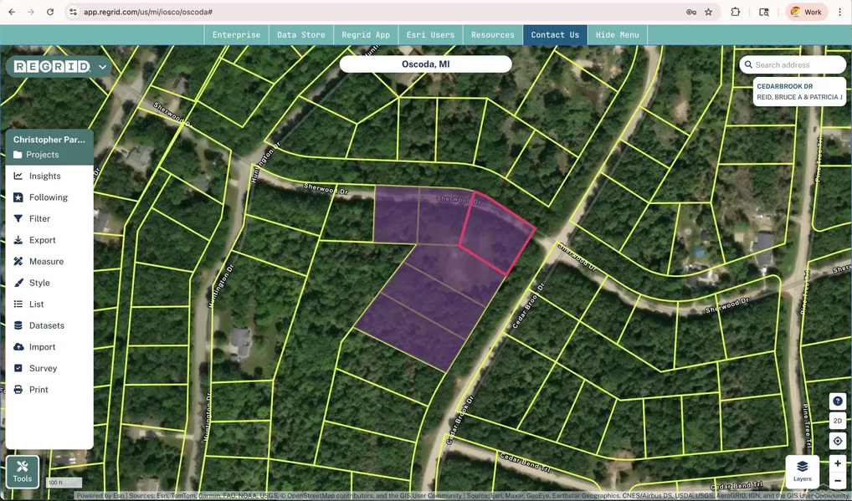Open the Survey checkbox item
The width and height of the screenshot is (852, 501).
(43, 368)
